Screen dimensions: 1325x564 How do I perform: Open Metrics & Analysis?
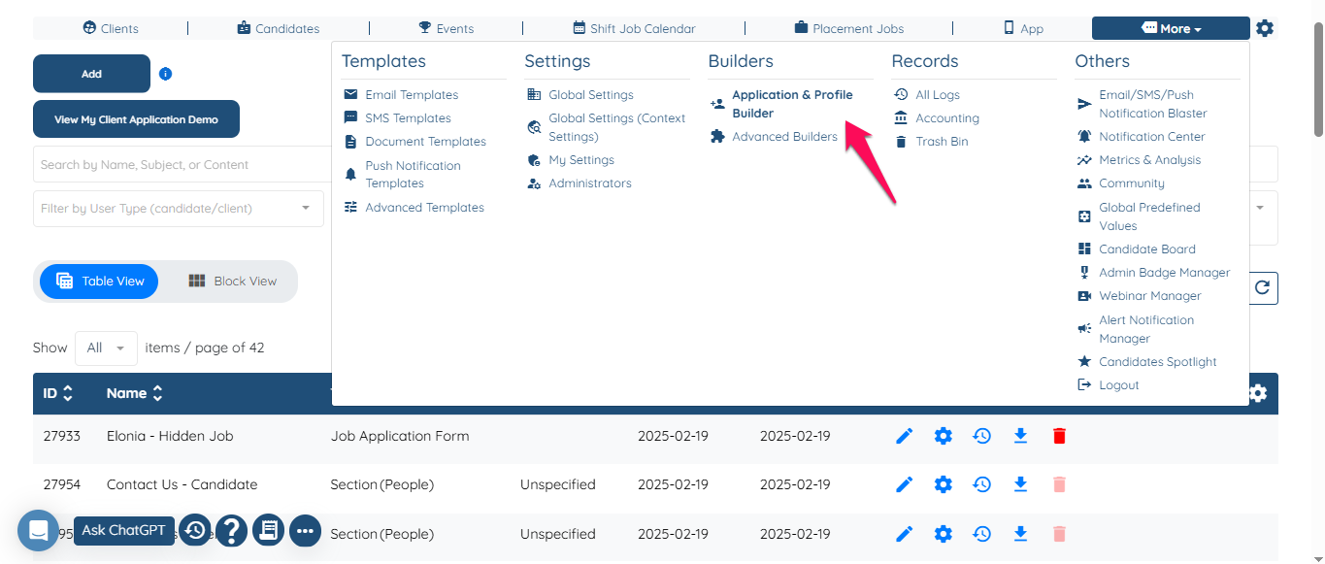[x=1149, y=160]
